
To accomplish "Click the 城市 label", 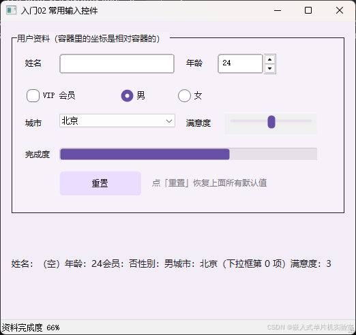I will click(33, 123).
